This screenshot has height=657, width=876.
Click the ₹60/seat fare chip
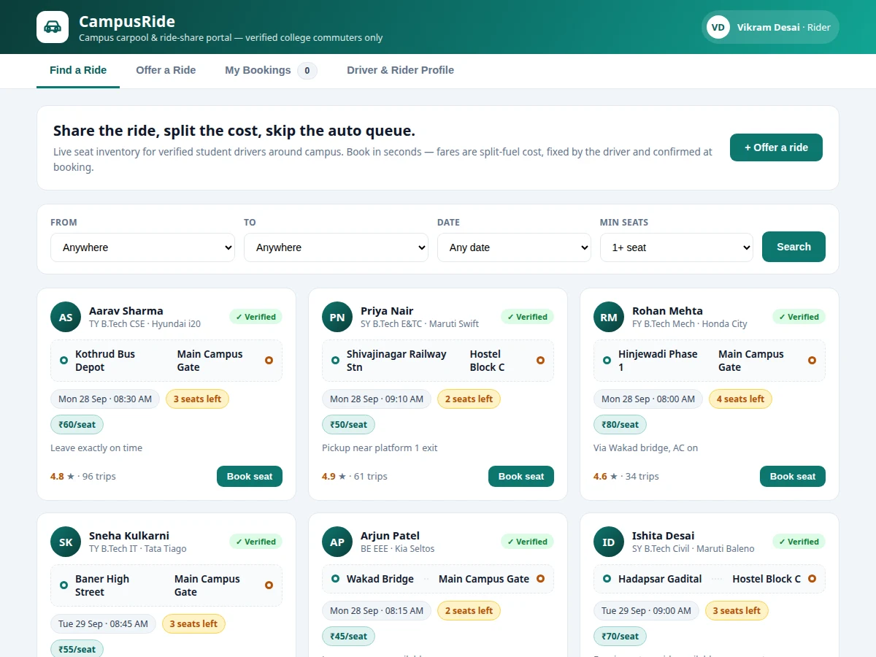tap(77, 425)
